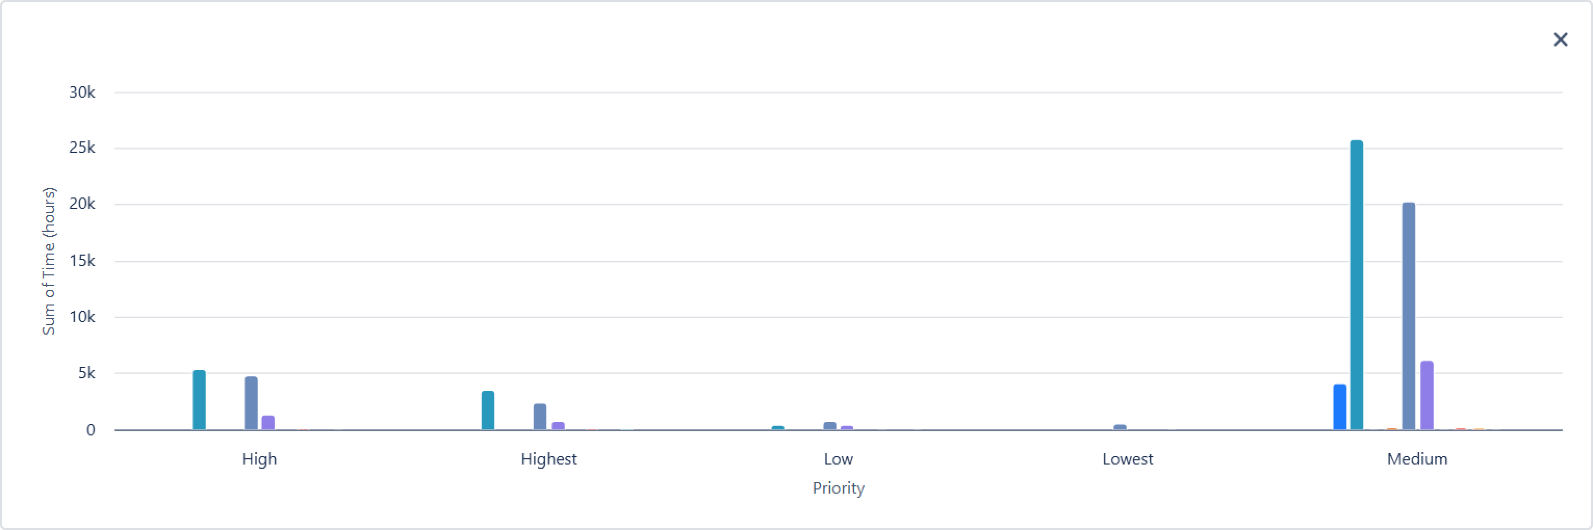
Task: Select the tallest teal bar in Medium
Action: tap(1357, 285)
